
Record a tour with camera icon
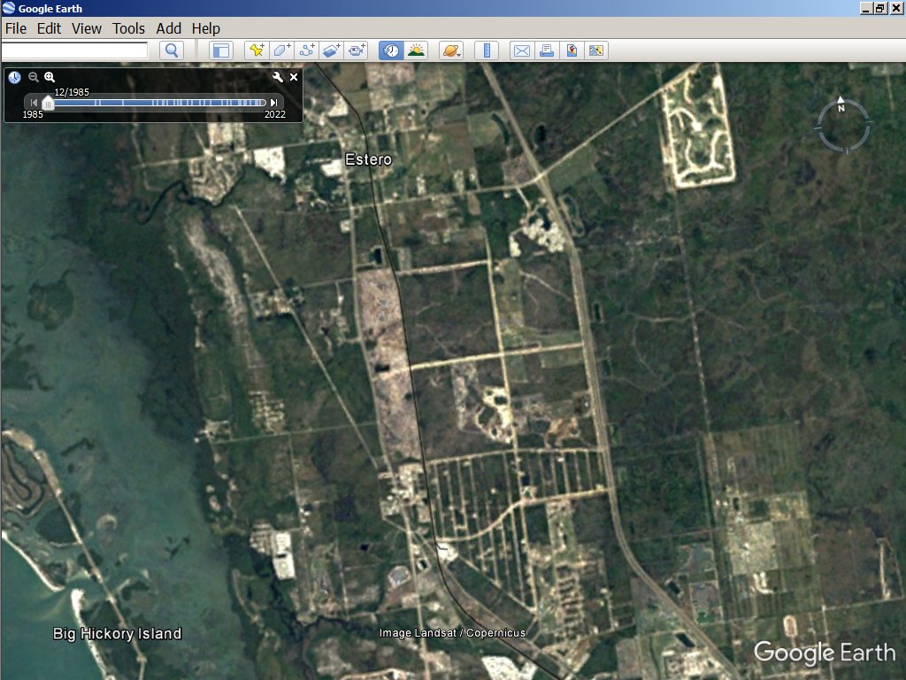tap(357, 50)
